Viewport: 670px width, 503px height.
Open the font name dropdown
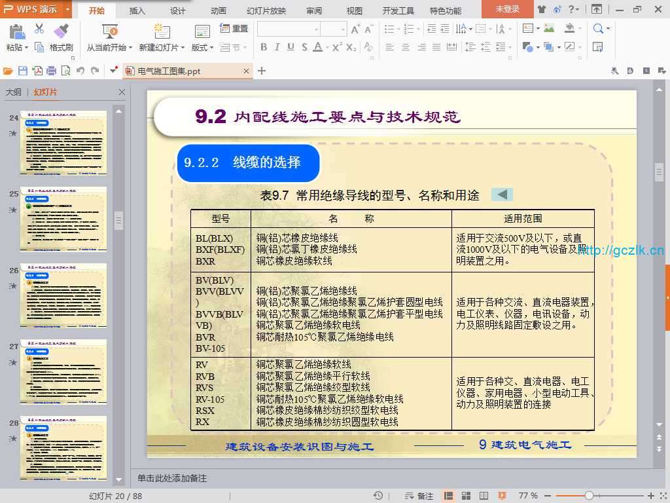pos(316,29)
